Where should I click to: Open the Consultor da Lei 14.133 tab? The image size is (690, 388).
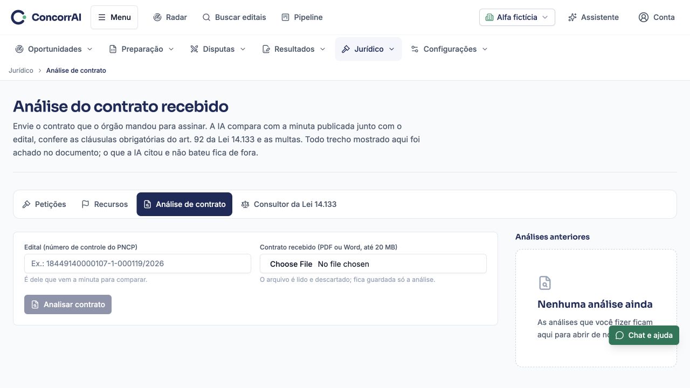click(x=289, y=204)
